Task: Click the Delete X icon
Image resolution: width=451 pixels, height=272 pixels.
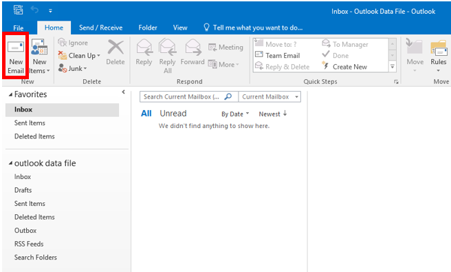Action: (x=115, y=47)
